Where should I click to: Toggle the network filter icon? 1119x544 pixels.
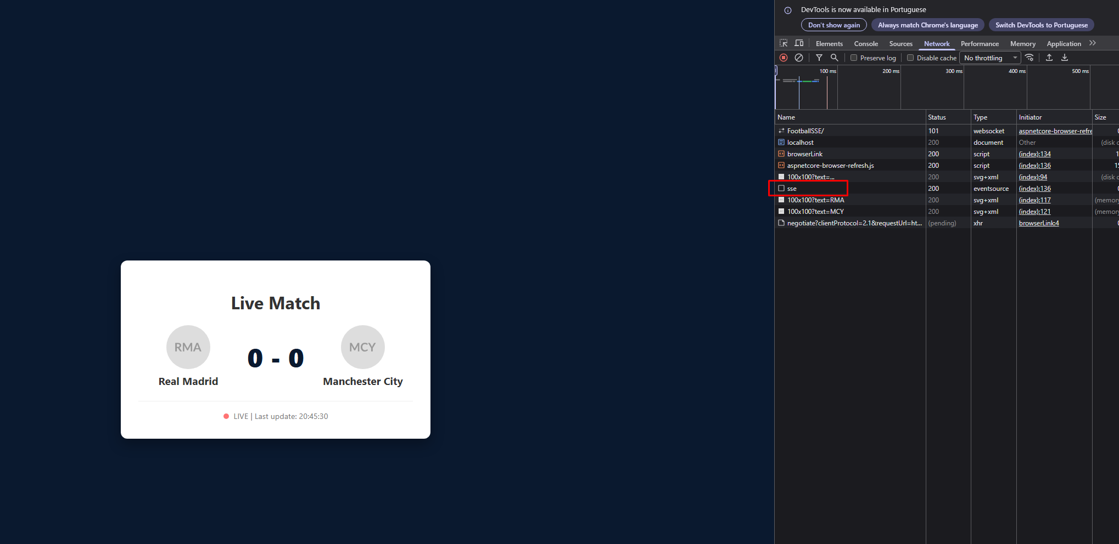(819, 58)
